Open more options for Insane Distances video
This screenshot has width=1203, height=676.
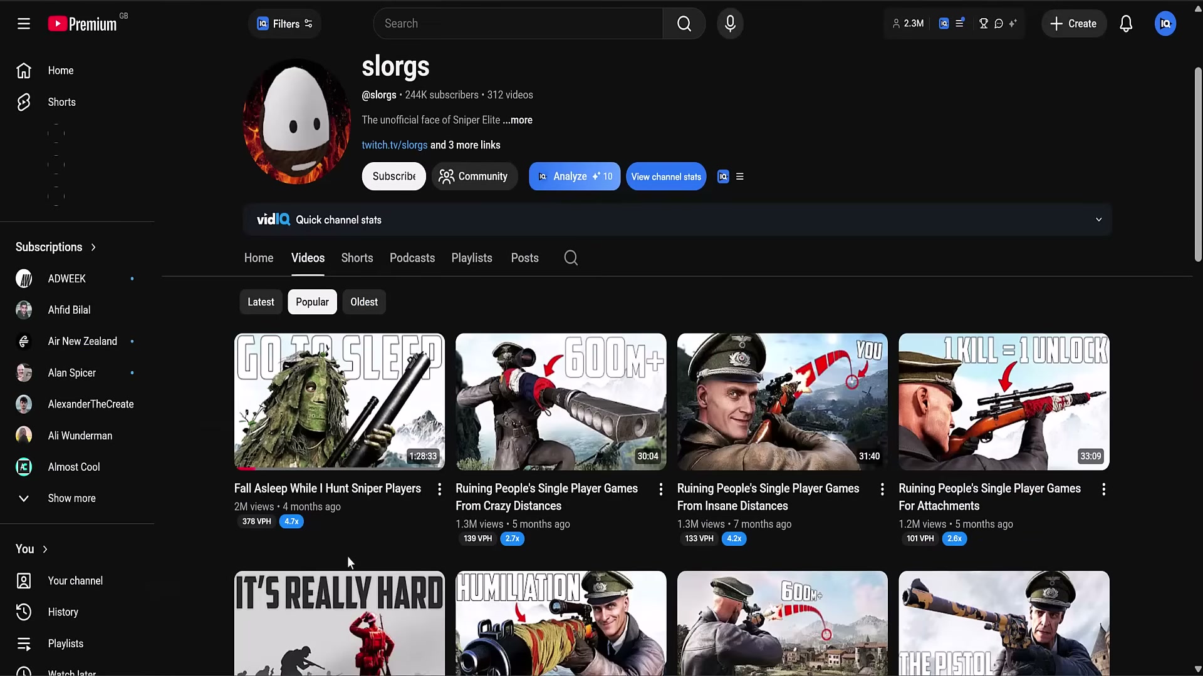point(882,489)
